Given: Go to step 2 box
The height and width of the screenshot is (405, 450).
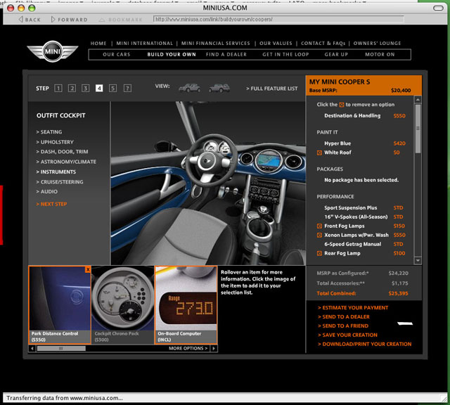Looking at the screenshot, I should [x=72, y=88].
